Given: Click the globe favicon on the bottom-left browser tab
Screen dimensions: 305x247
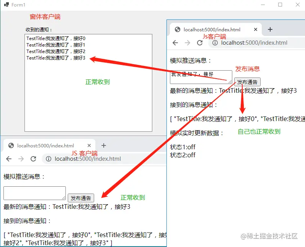Looking at the screenshot, I should pyautogui.click(x=11, y=145).
